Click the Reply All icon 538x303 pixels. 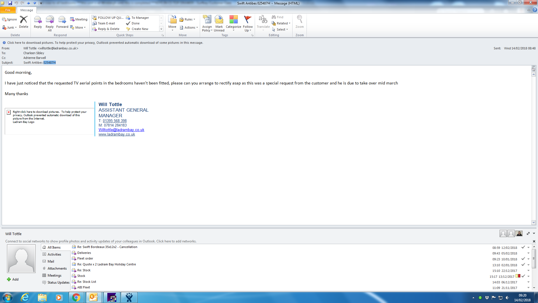tap(50, 20)
